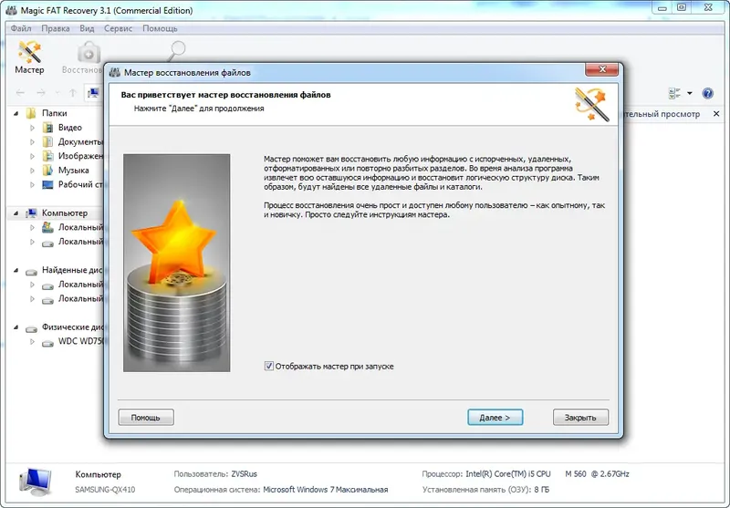
Task: Select Microsoft Windows 7 Максимальная text
Action: coord(326,490)
